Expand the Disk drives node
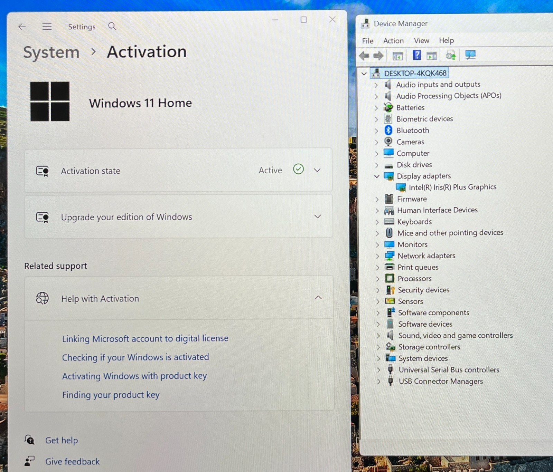Viewport: 553px width, 472px height. [377, 165]
